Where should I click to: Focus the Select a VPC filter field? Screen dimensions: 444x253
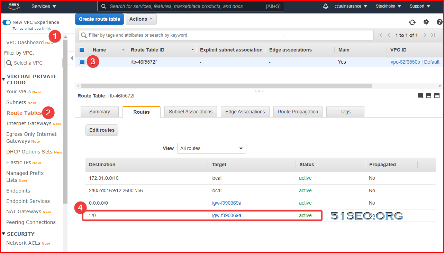[x=33, y=63]
